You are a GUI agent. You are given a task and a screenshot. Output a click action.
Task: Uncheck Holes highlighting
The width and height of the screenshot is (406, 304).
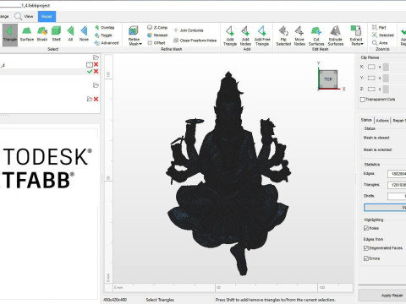366,228
